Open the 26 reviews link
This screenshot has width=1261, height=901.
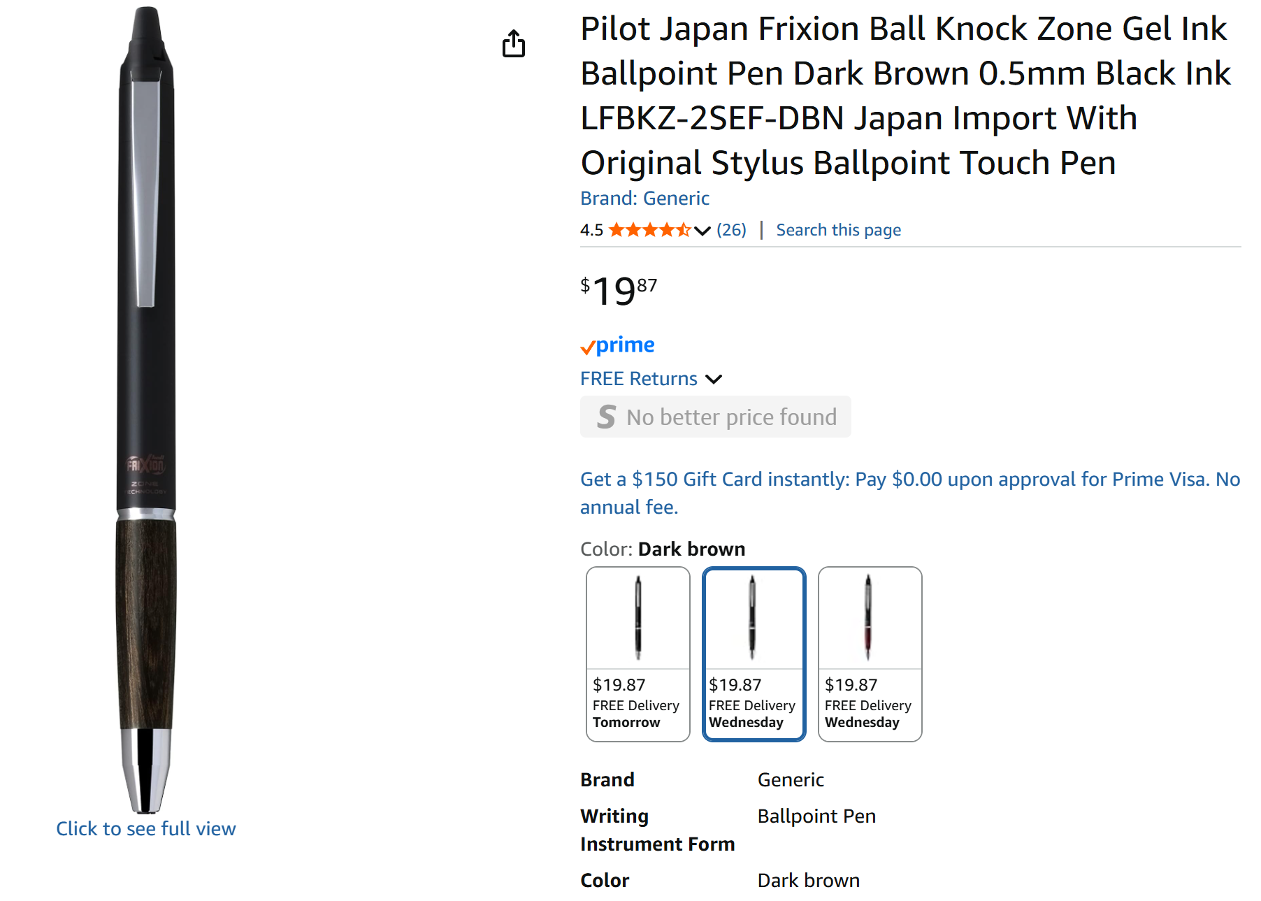pos(731,230)
